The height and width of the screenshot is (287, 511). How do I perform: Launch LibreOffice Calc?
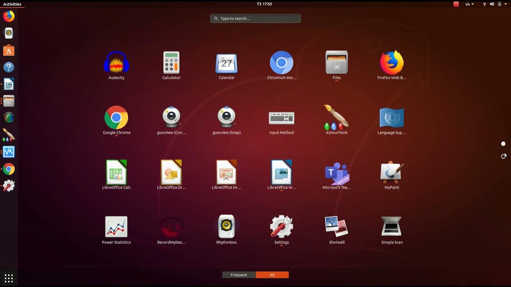tap(116, 175)
